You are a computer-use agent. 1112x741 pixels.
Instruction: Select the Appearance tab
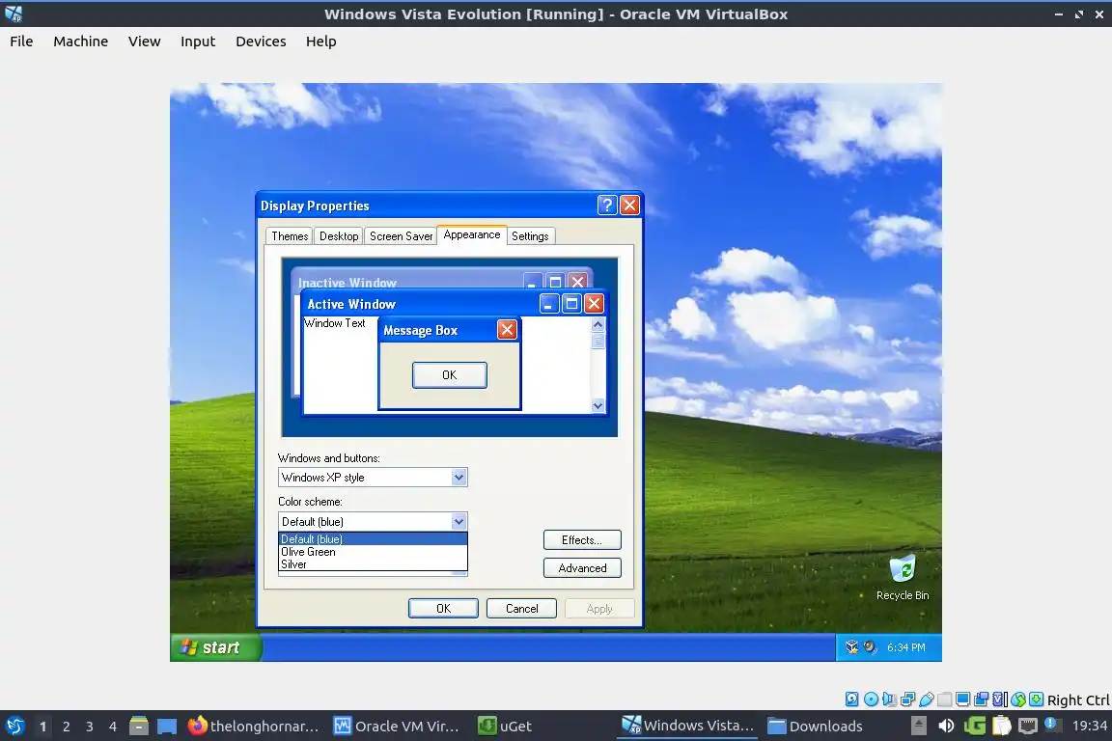tap(472, 234)
